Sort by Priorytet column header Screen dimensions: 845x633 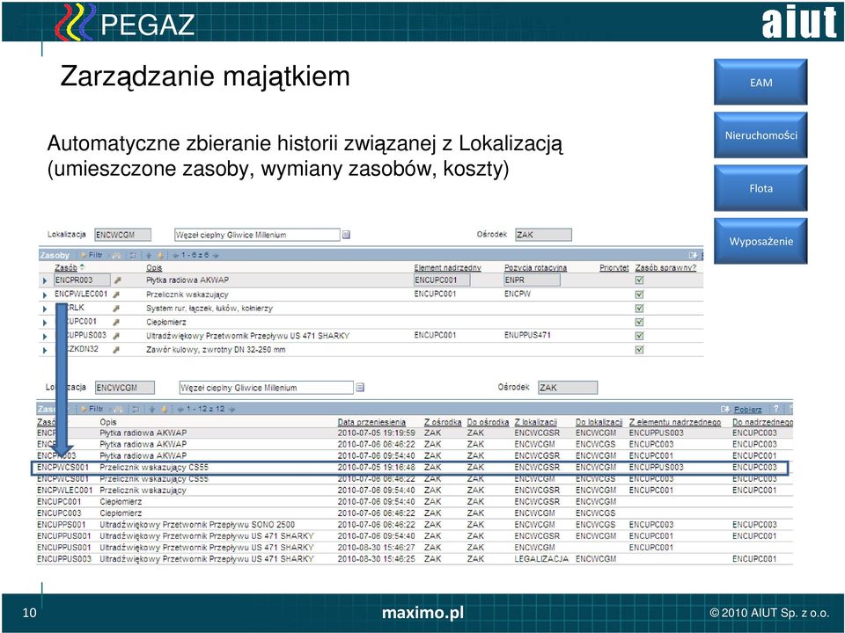[614, 267]
